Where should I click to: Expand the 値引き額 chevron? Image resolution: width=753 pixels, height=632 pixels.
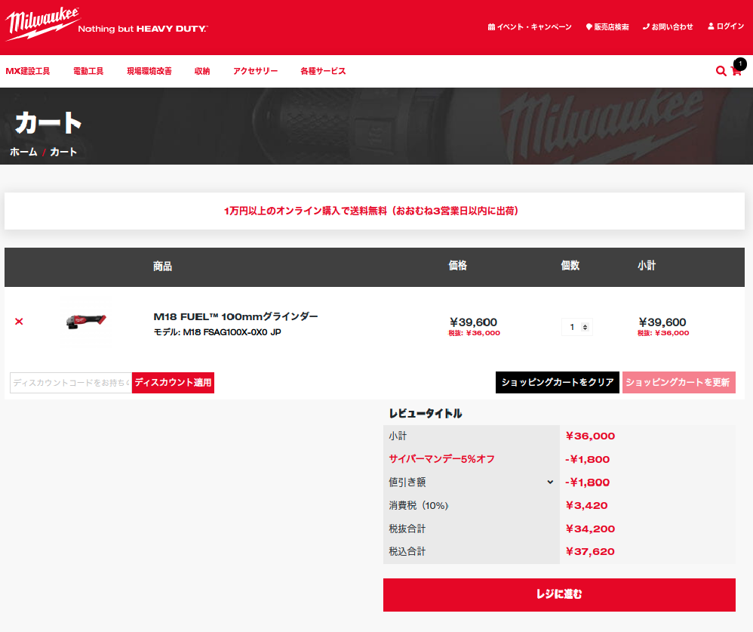point(550,482)
